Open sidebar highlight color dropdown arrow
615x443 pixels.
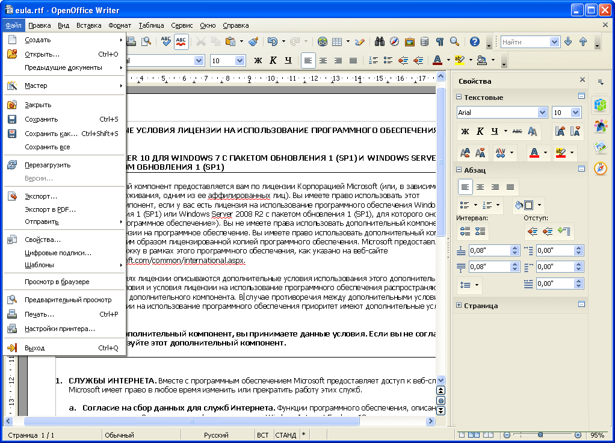[x=572, y=152]
